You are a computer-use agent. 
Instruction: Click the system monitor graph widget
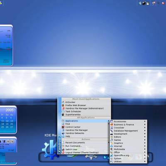[6, 45]
